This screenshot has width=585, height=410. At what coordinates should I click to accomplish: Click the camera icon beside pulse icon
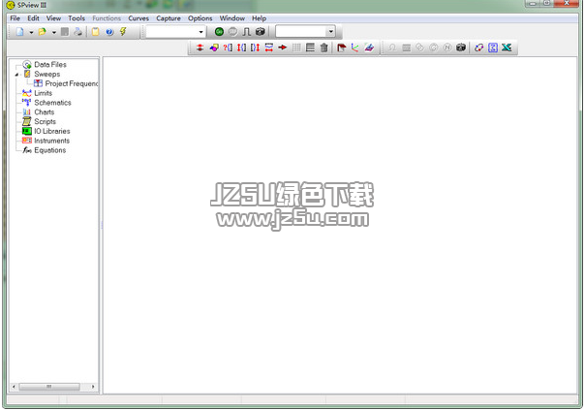261,32
